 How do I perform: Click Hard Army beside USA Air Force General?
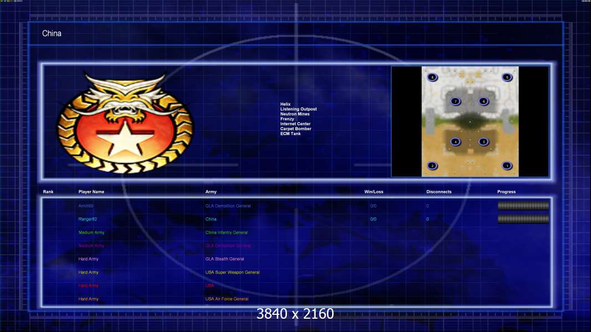[x=88, y=299]
